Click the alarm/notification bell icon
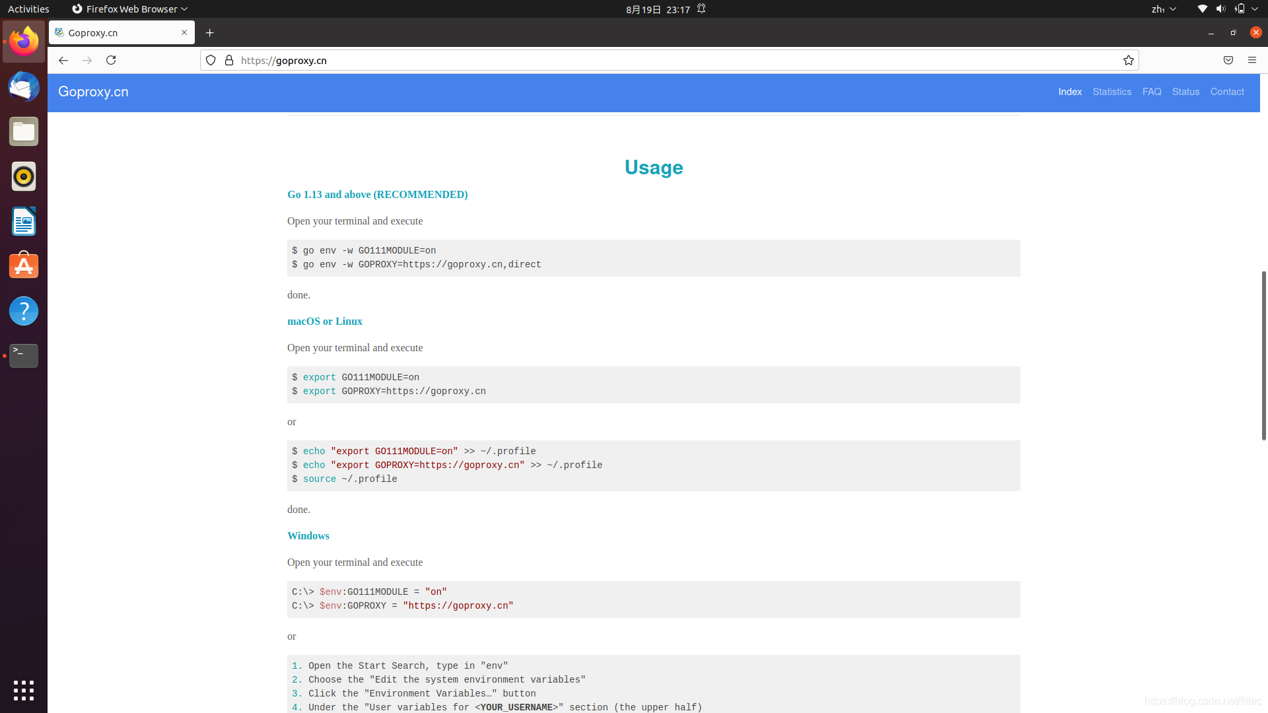 pos(701,9)
